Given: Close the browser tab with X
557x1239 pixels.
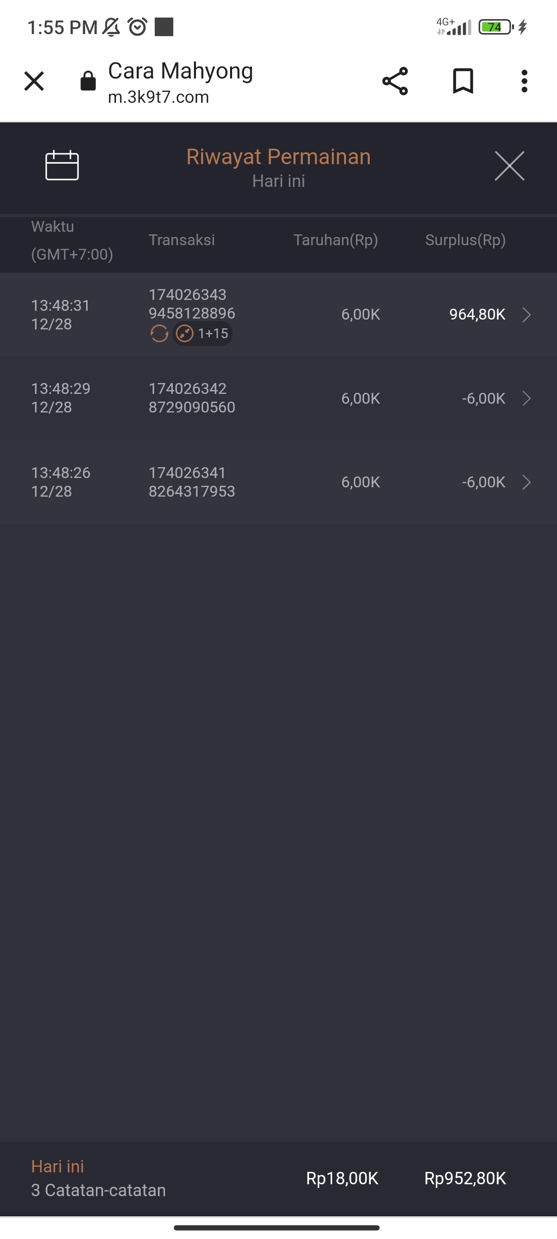Looking at the screenshot, I should [x=34, y=81].
